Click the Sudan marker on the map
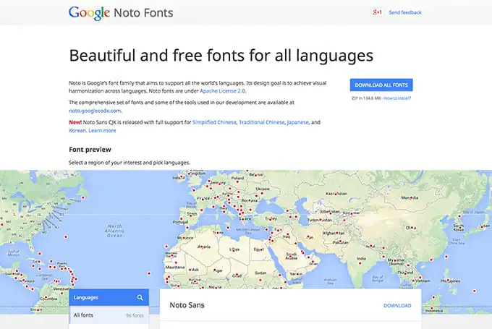The height and width of the screenshot is (329, 492). [x=260, y=279]
